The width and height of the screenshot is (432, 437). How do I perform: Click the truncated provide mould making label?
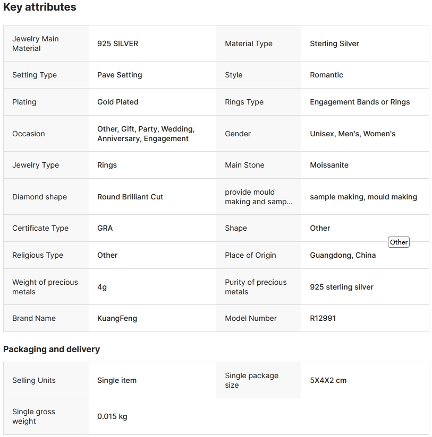click(x=258, y=197)
